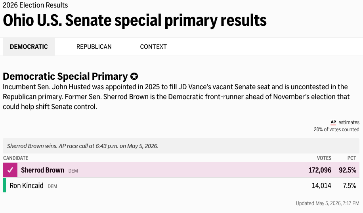This screenshot has height=213, width=363.
Task: Click Ron Kincaid's 7.5% percentage
Action: (350, 185)
